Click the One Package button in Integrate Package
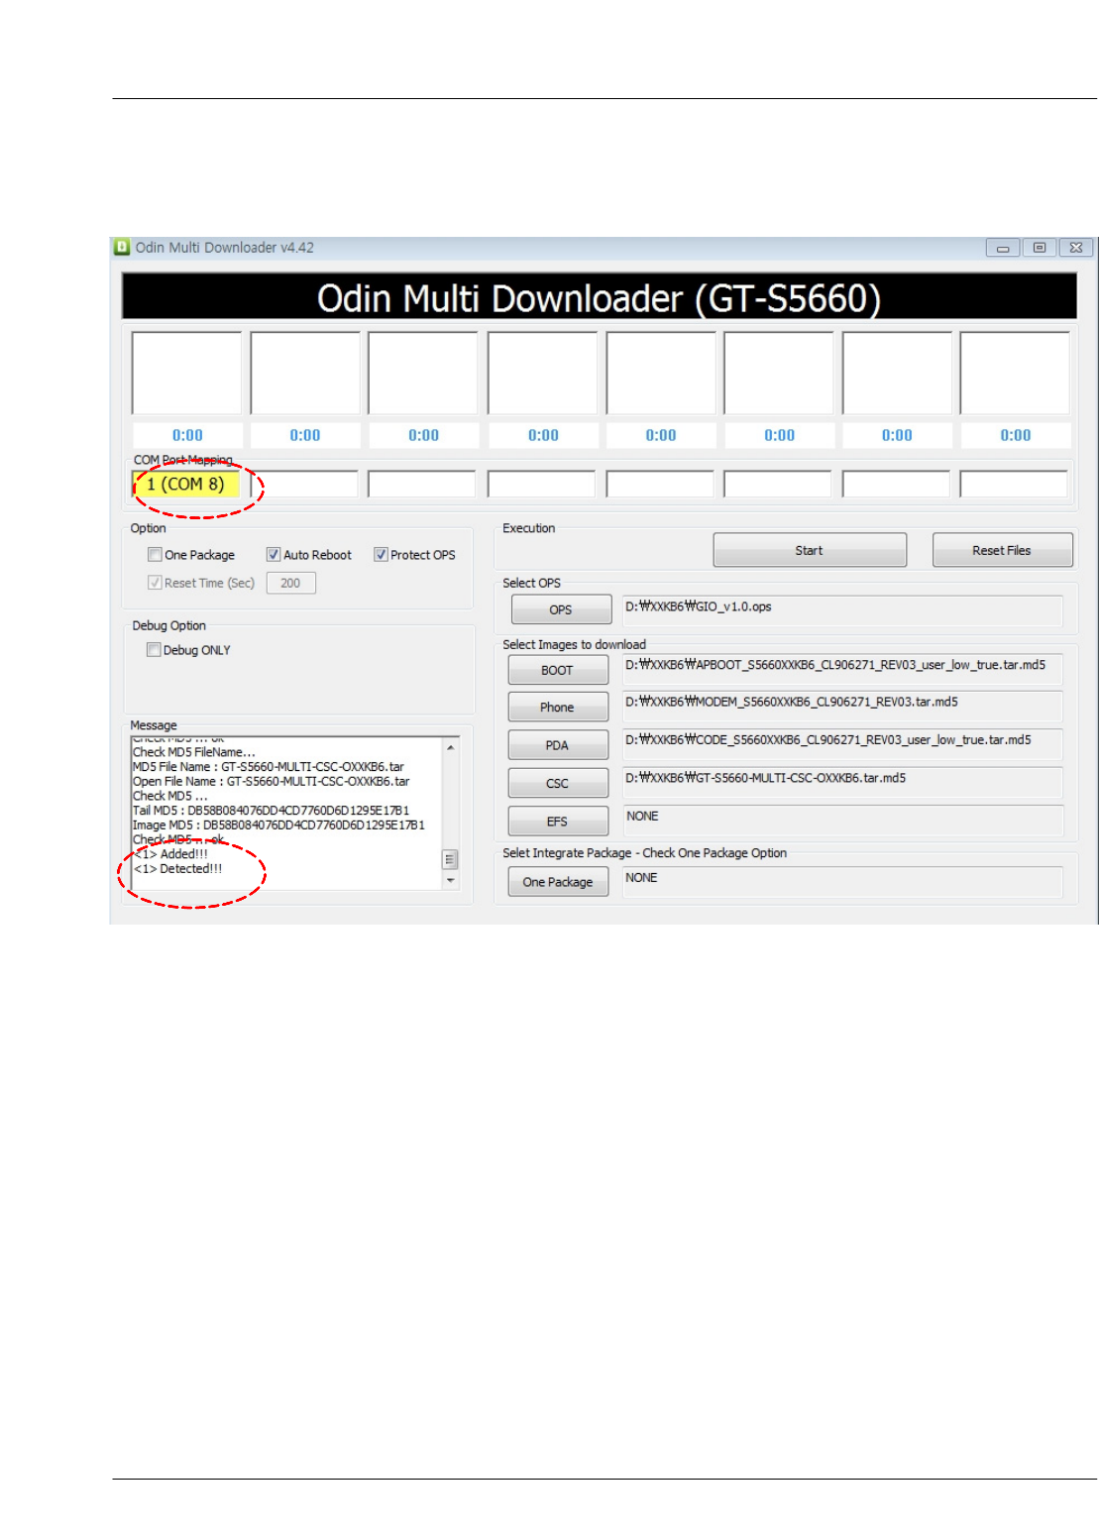The image size is (1099, 1540). point(558,882)
